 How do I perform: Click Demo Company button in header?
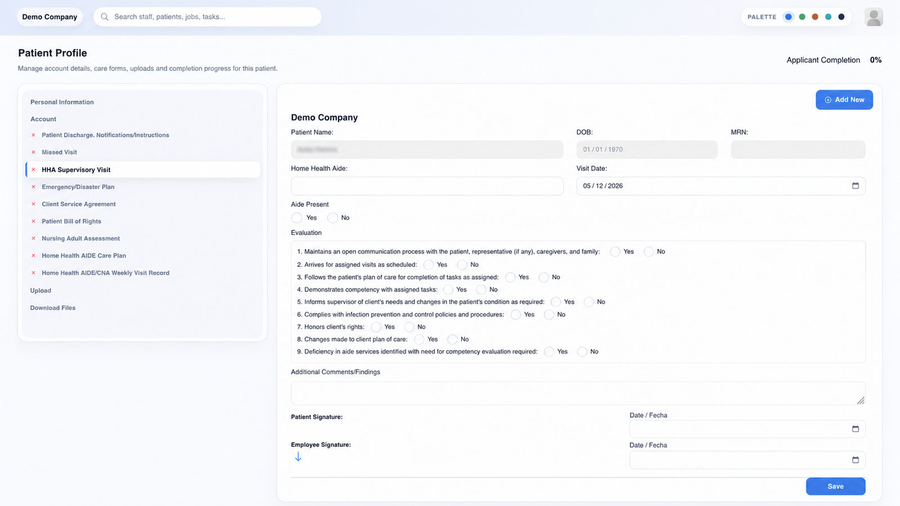pos(49,17)
